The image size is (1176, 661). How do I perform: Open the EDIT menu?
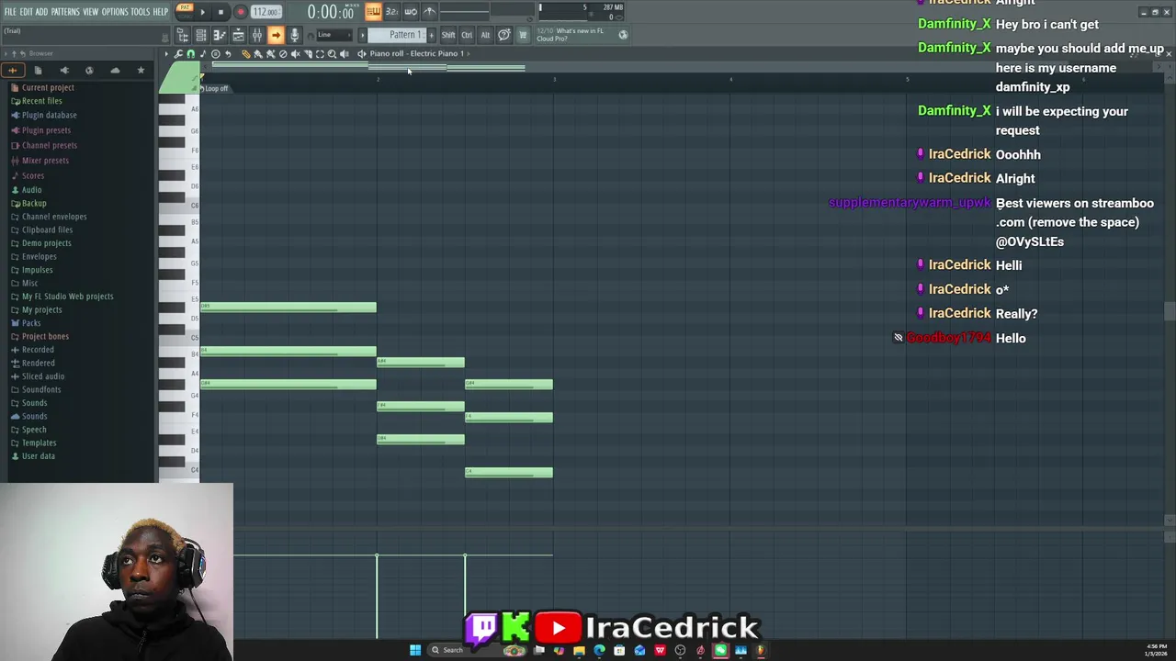[27, 12]
